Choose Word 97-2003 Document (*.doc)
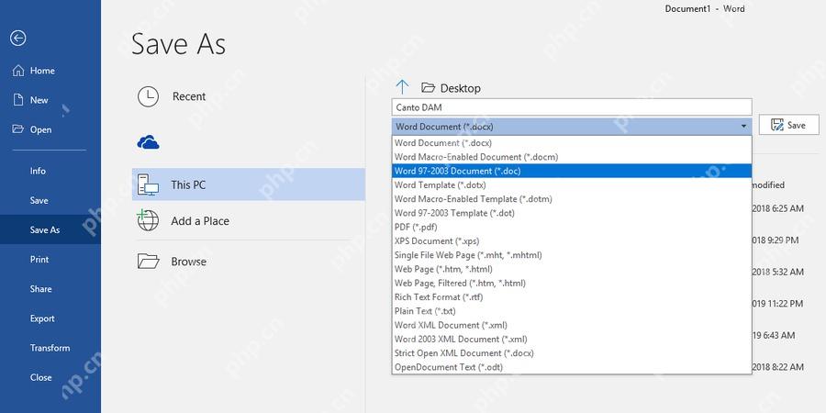Screen dimensions: 826x413 click(572, 171)
